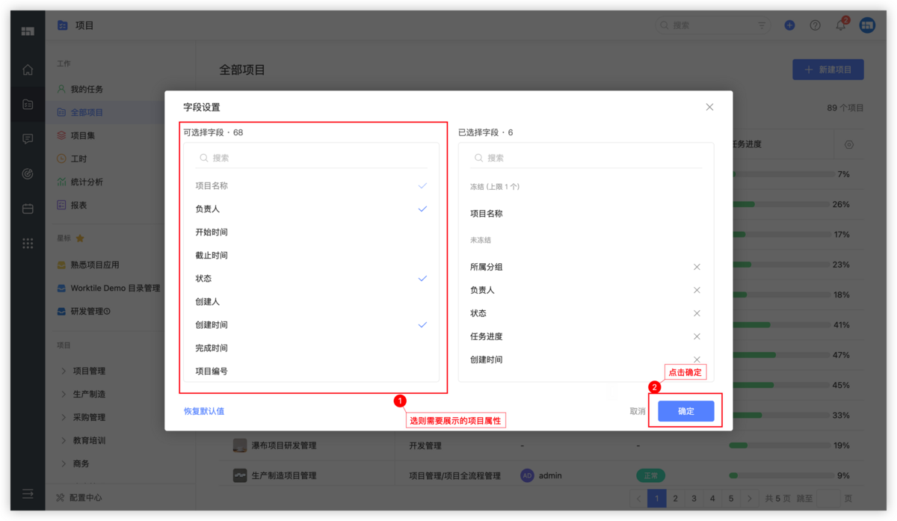Expand the 项目管理 tree node
The image size is (897, 521).
pyautogui.click(x=64, y=371)
